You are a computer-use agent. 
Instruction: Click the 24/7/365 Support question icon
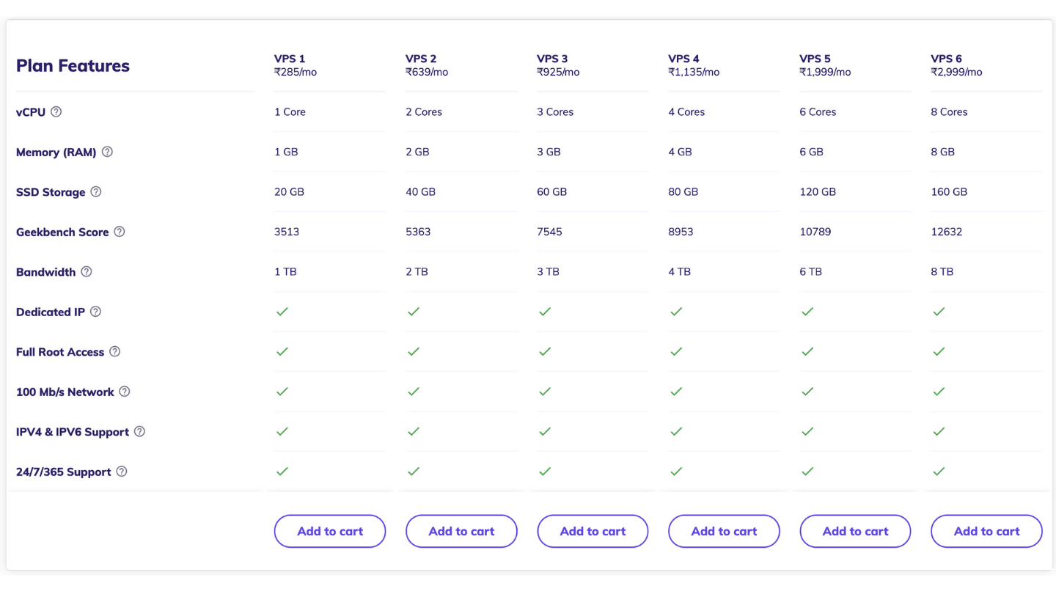tap(122, 472)
